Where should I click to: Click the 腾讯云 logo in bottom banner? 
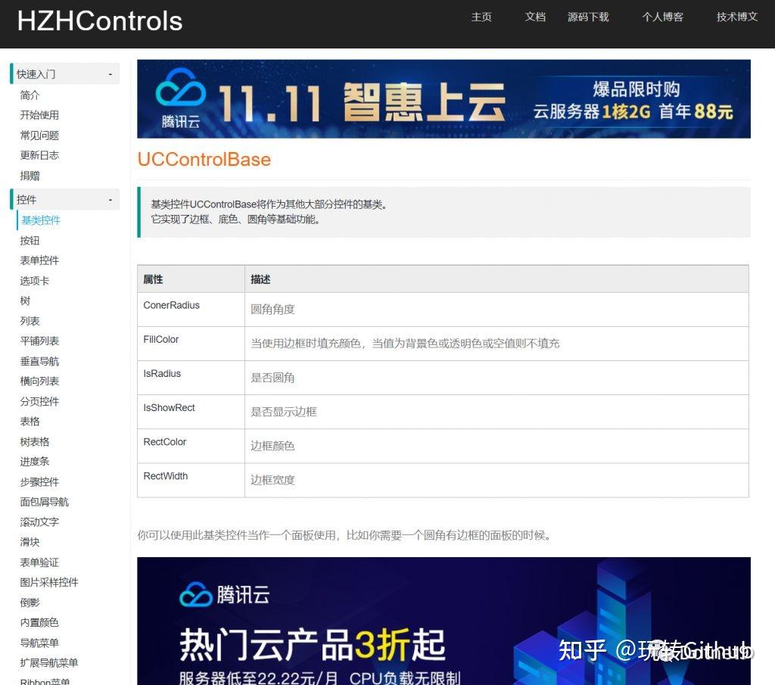224,595
